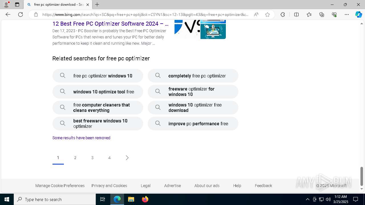Open Feedback footer link

pyautogui.click(x=263, y=186)
